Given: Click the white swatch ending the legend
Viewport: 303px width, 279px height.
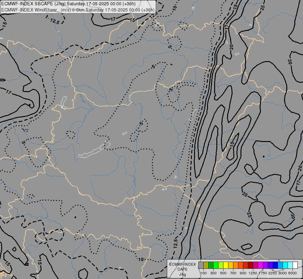Looking at the screenshot, I should (295, 265).
